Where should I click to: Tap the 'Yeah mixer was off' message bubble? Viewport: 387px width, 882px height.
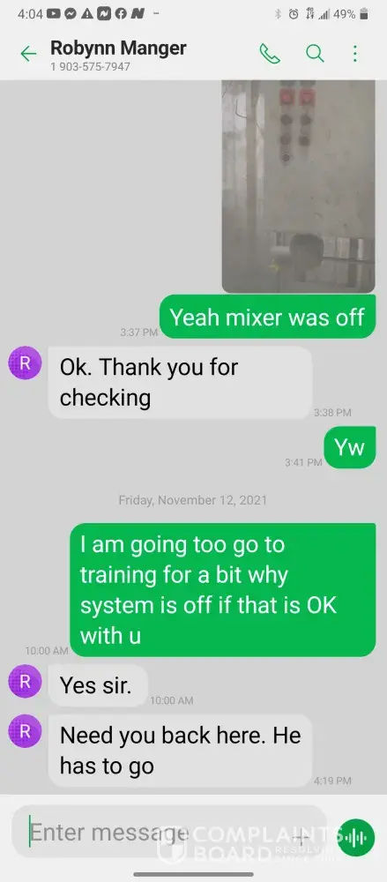267,318
